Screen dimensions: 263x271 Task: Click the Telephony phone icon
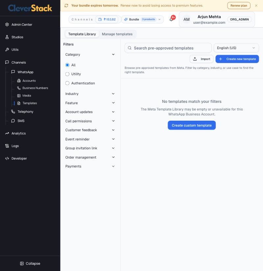(13, 111)
